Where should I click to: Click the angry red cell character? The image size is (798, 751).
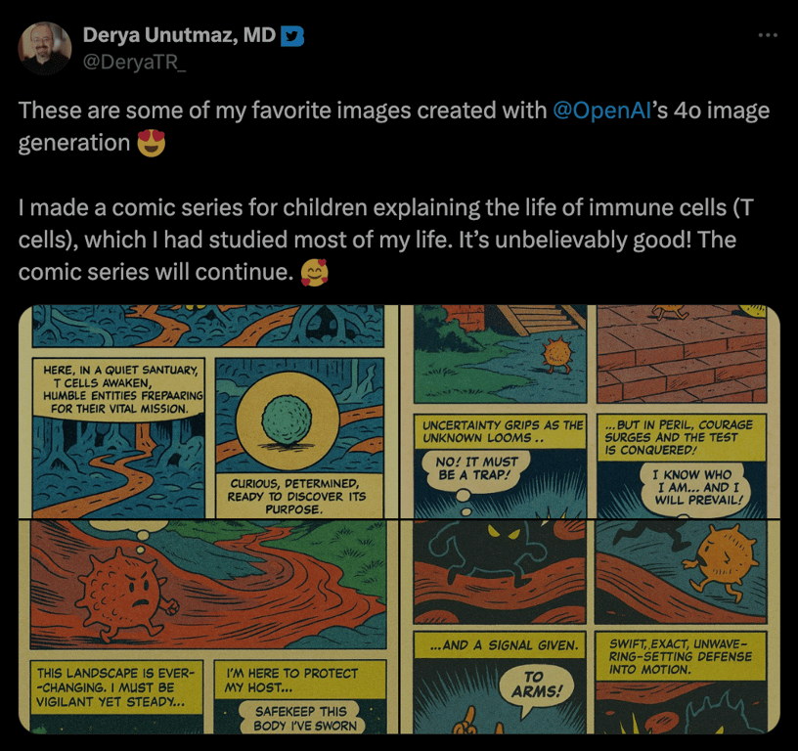(x=127, y=592)
